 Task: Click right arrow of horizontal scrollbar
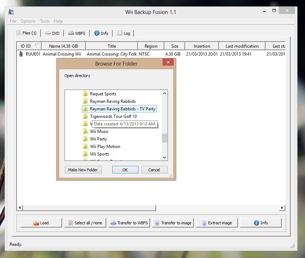(x=282, y=208)
